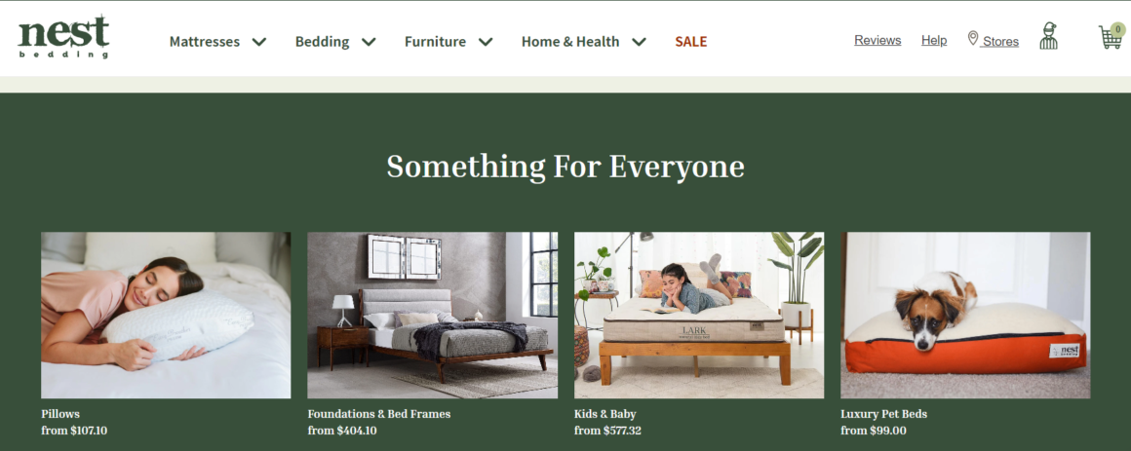Open the account person icon
The image size is (1131, 451).
coord(1049,36)
